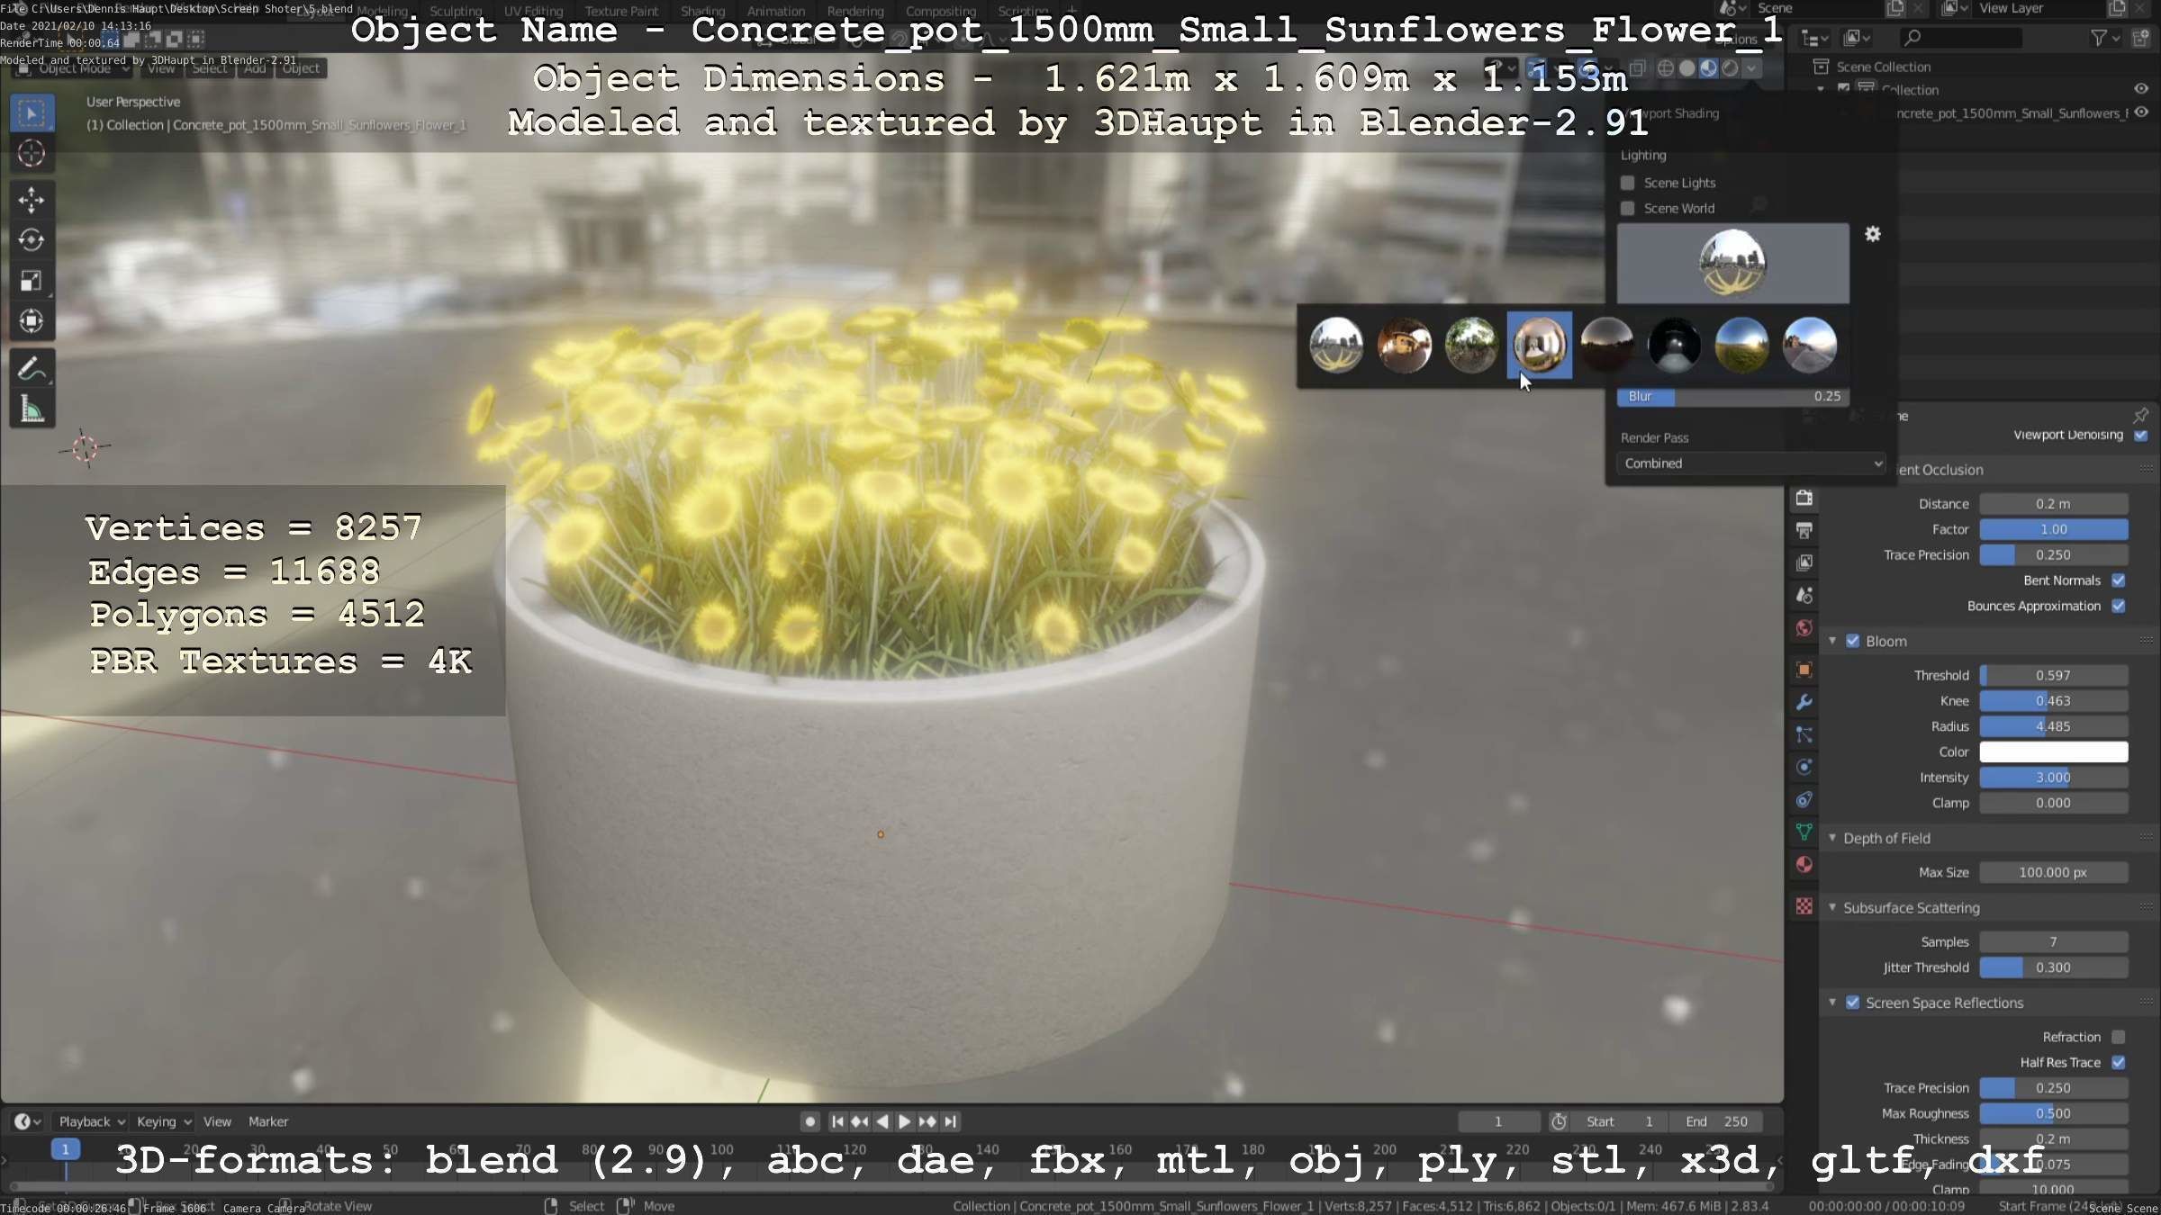
Task: Open Render properties tab icon
Action: (1804, 498)
